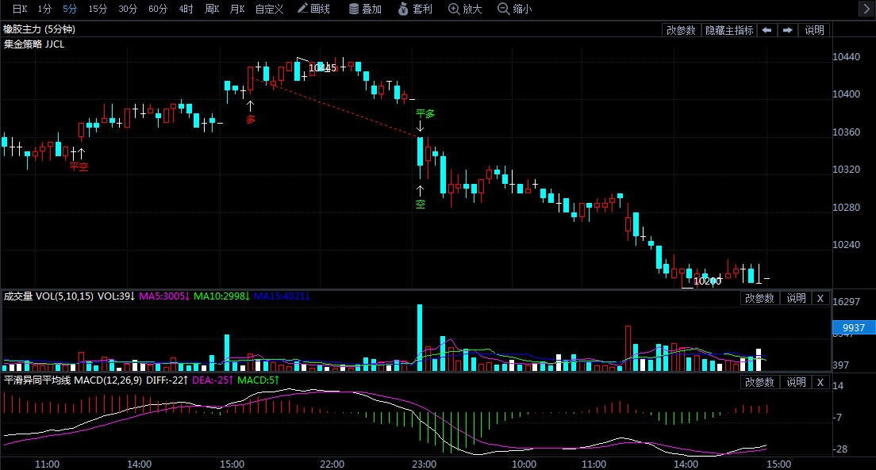Close the MACD panel with X

(820, 382)
